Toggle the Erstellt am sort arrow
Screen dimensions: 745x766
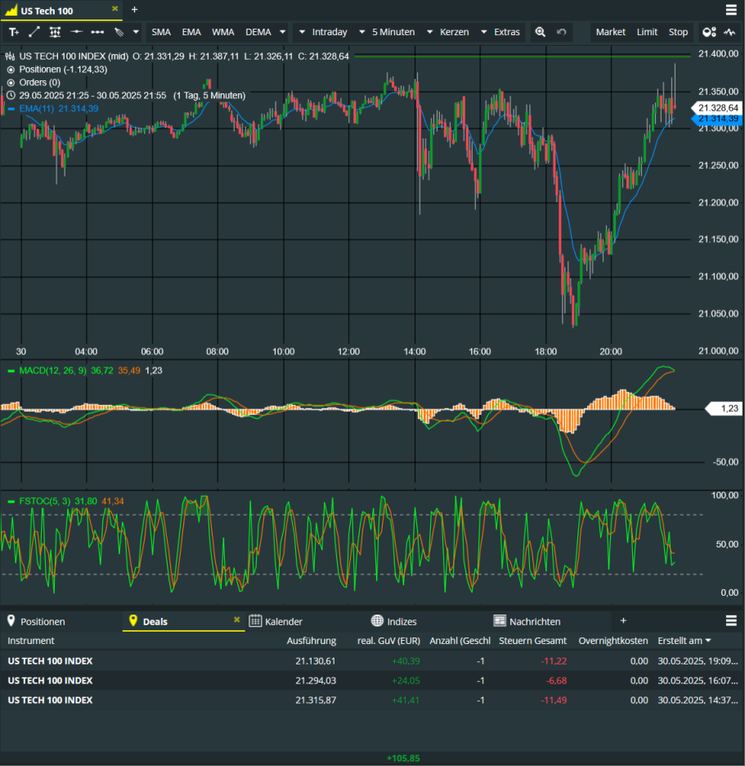pos(708,641)
